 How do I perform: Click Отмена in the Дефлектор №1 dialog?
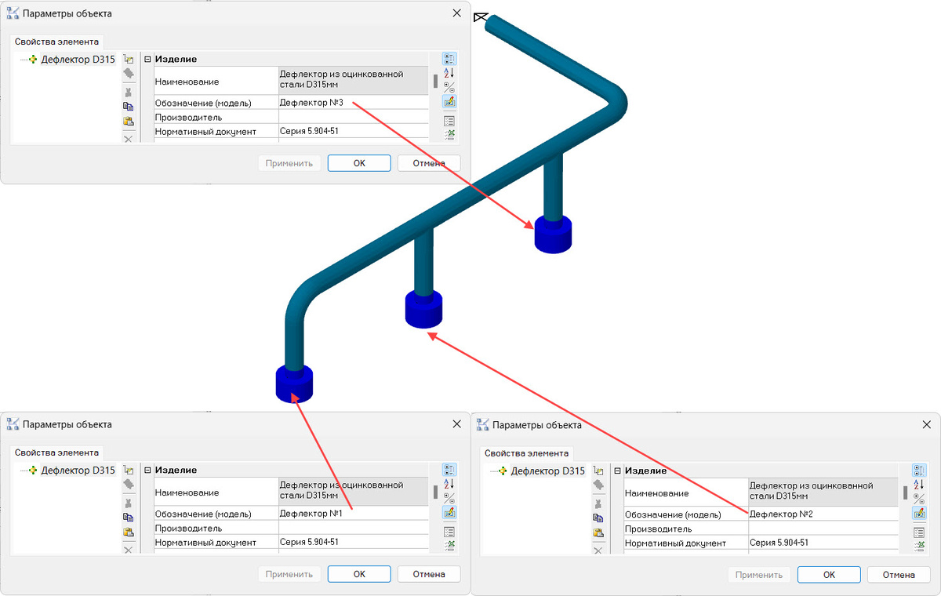[x=429, y=574]
